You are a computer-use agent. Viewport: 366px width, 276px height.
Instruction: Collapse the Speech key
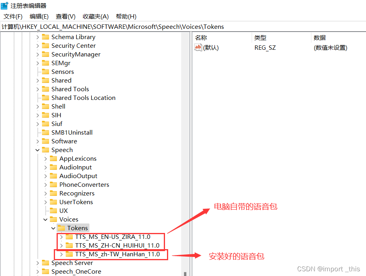[38, 150]
